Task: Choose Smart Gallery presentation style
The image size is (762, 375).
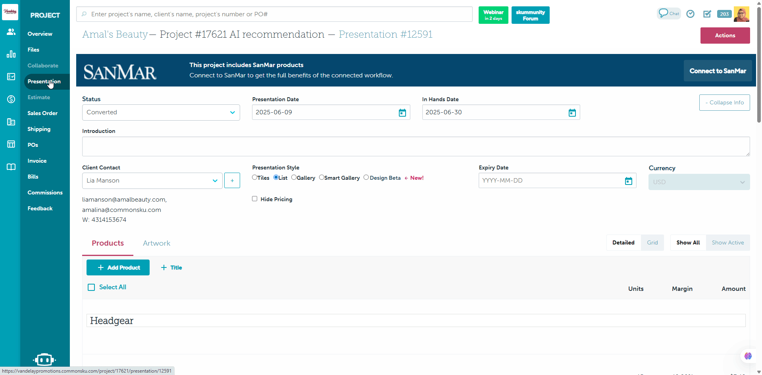Action: click(321, 177)
